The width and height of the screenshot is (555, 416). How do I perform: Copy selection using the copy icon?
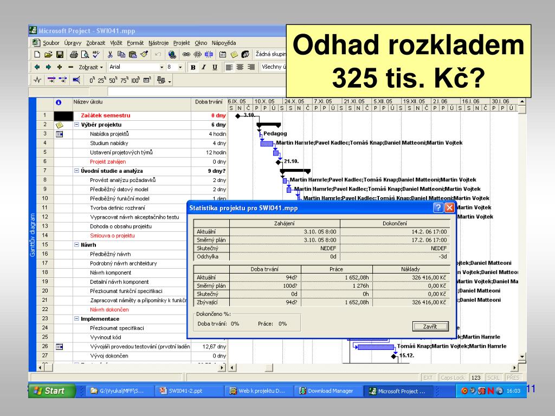pos(121,55)
